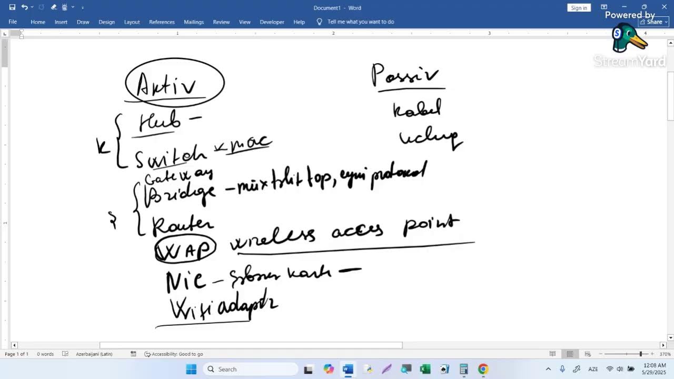Click the 'Tell me what you want to do' box
Screen dimensions: 674x379
(x=355, y=22)
